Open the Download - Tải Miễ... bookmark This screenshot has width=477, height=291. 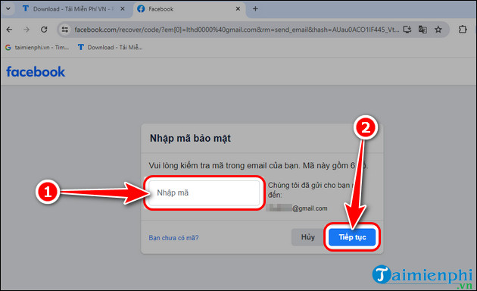pyautogui.click(x=110, y=47)
